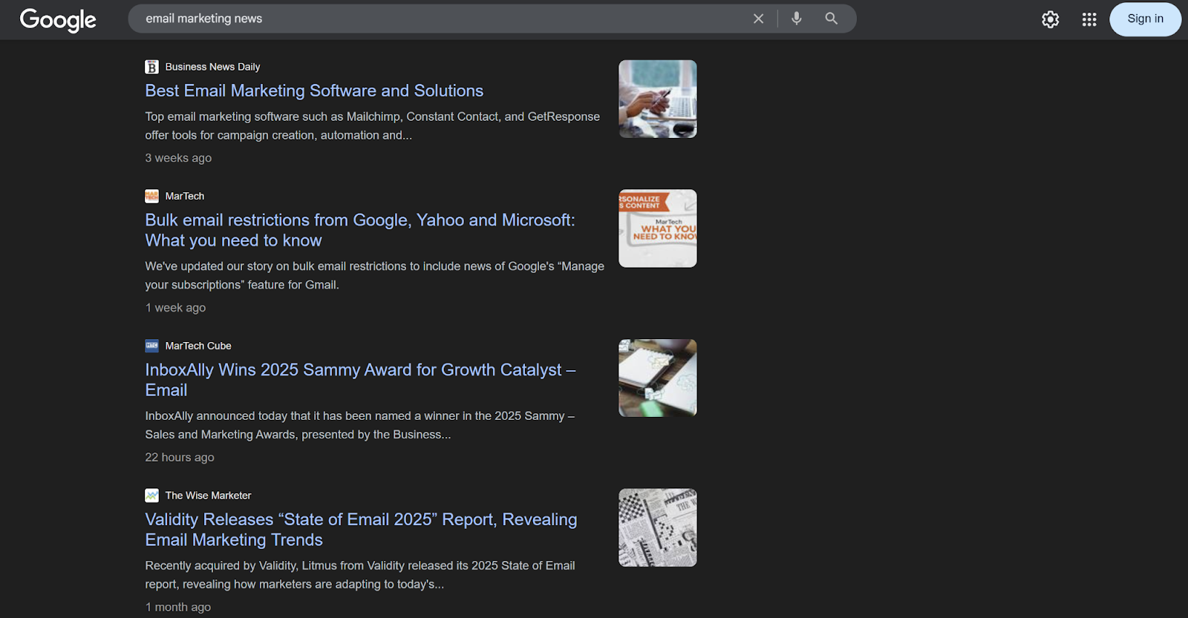This screenshot has width=1188, height=618.
Task: Click the snippet mentioning Mailchimp and Constant Contact
Action: [372, 126]
